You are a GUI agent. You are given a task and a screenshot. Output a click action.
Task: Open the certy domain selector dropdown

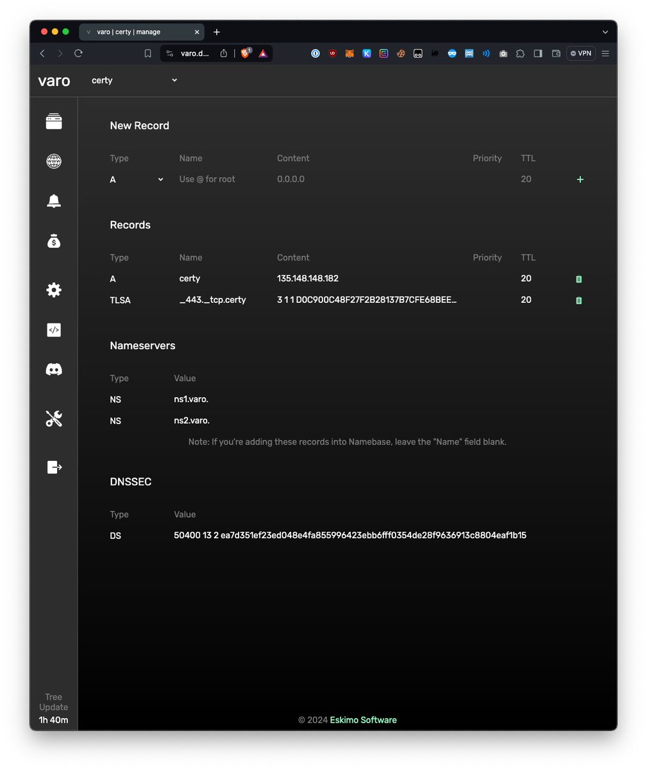click(135, 80)
